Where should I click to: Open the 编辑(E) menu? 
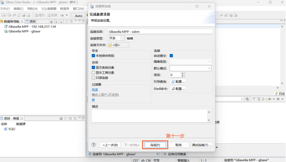pyautogui.click(x=19, y=9)
